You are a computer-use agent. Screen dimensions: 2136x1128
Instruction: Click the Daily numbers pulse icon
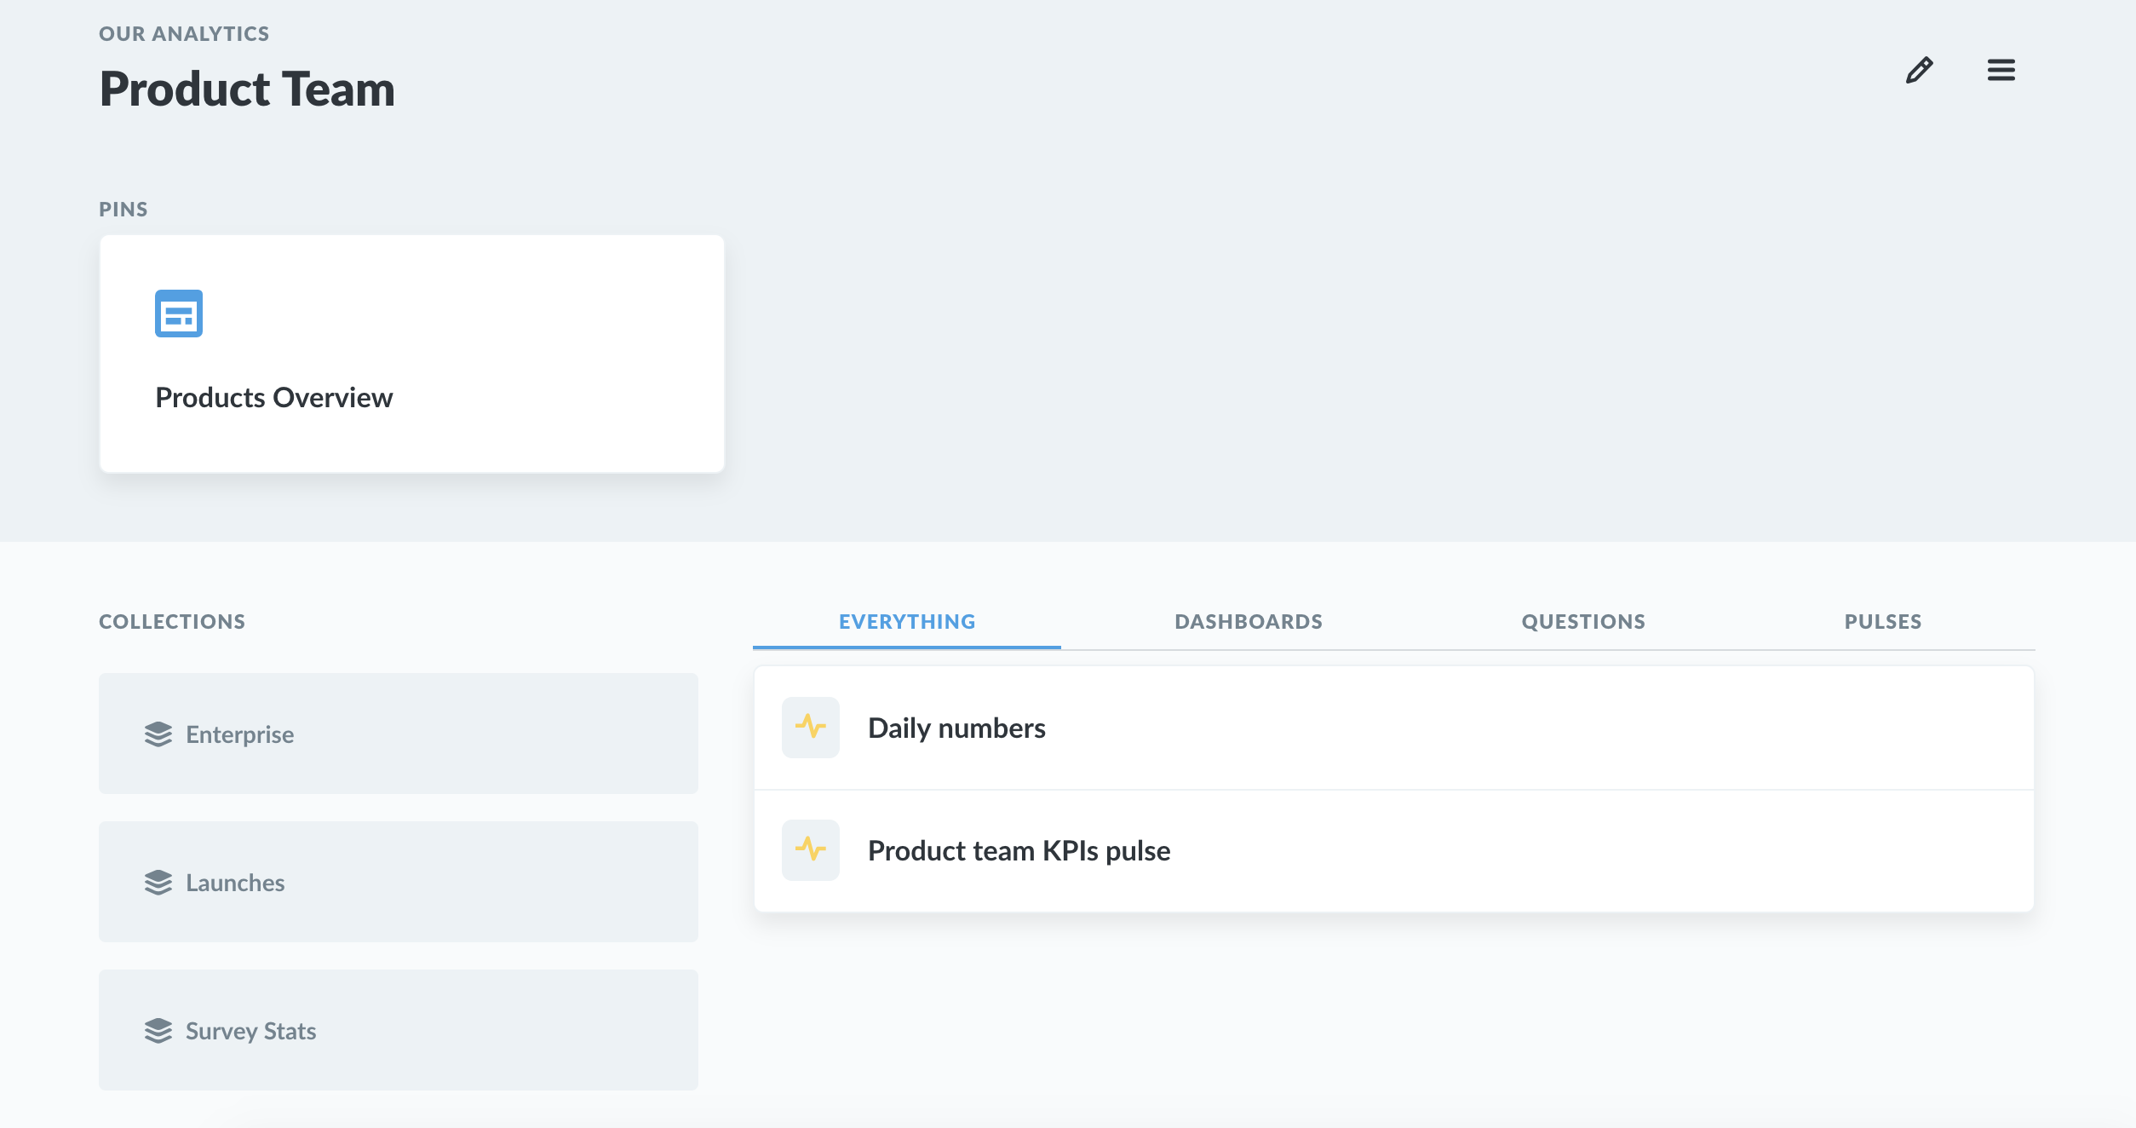810,728
